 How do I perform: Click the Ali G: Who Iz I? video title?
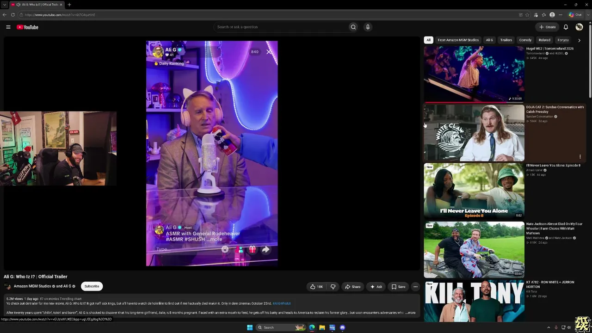pyautogui.click(x=36, y=277)
